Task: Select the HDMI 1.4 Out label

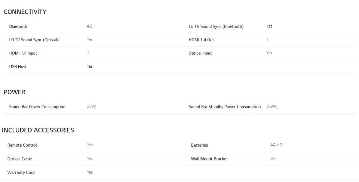Action: pyautogui.click(x=201, y=40)
